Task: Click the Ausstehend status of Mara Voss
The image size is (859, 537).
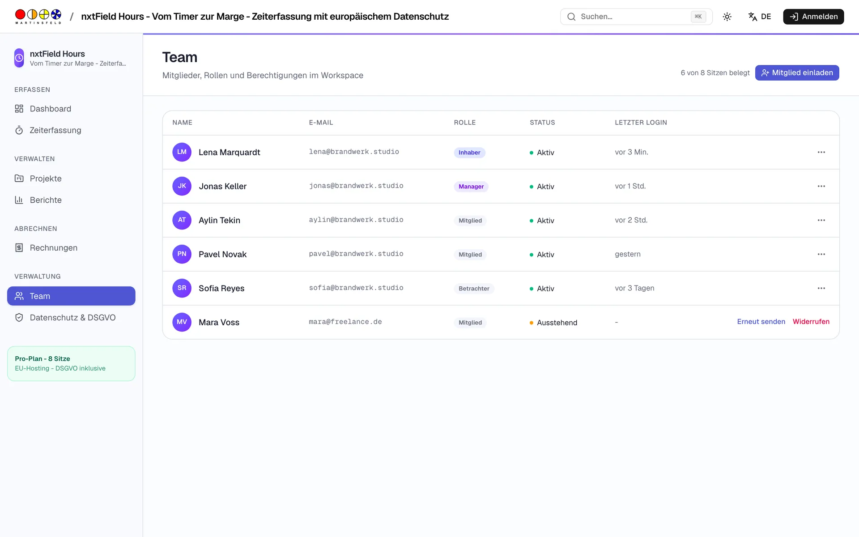Action: 553,323
